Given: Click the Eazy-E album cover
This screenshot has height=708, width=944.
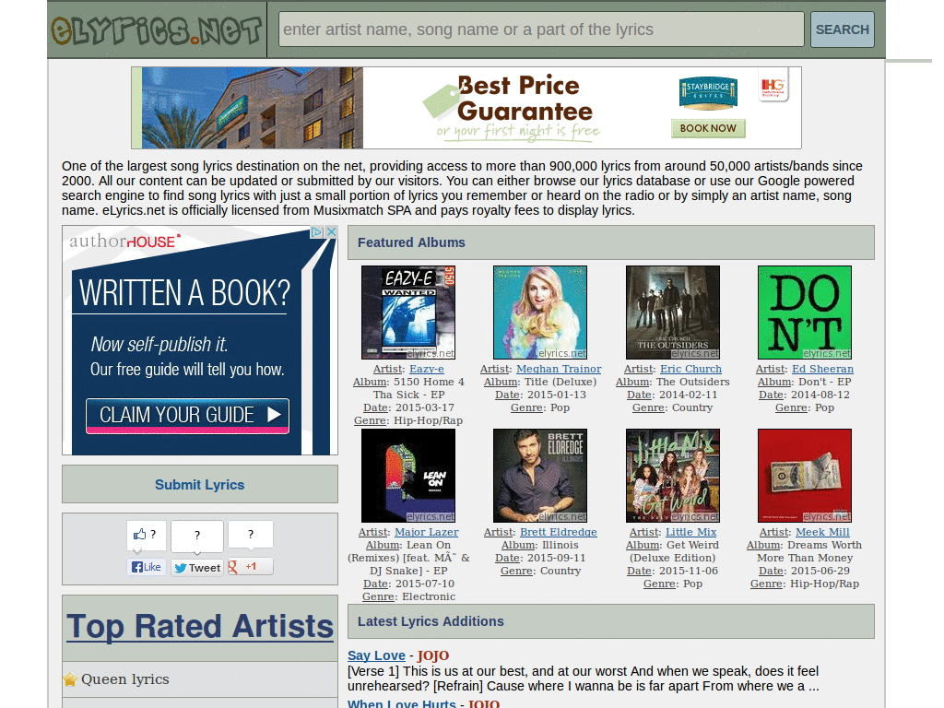Looking at the screenshot, I should [x=408, y=312].
